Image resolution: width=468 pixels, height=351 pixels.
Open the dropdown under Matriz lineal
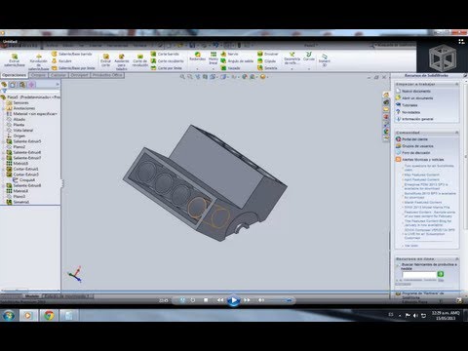(x=214, y=69)
